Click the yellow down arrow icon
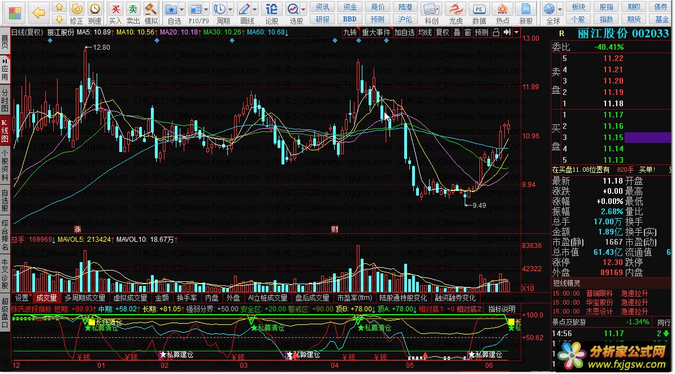The height and width of the screenshot is (374, 675). point(59,19)
